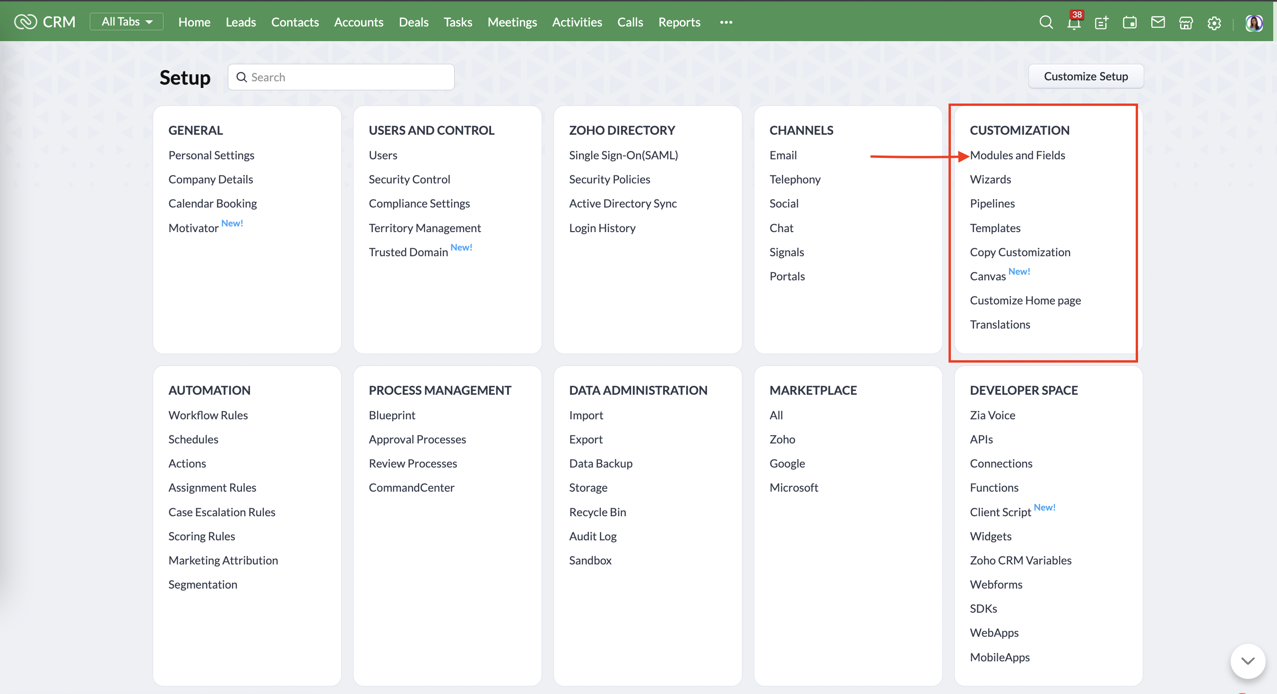Open the more tabs ellipsis menu
The image size is (1277, 694).
[x=726, y=22]
